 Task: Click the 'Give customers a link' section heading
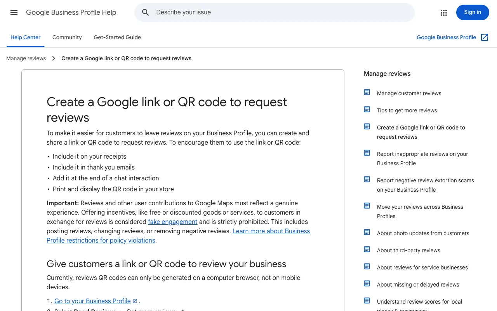point(166,264)
